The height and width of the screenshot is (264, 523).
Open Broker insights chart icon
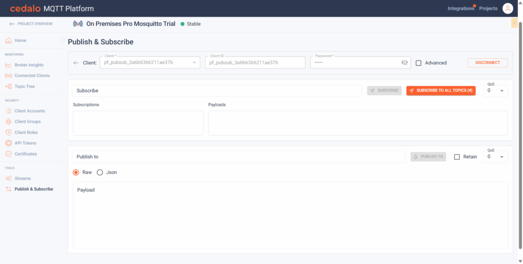(9, 65)
